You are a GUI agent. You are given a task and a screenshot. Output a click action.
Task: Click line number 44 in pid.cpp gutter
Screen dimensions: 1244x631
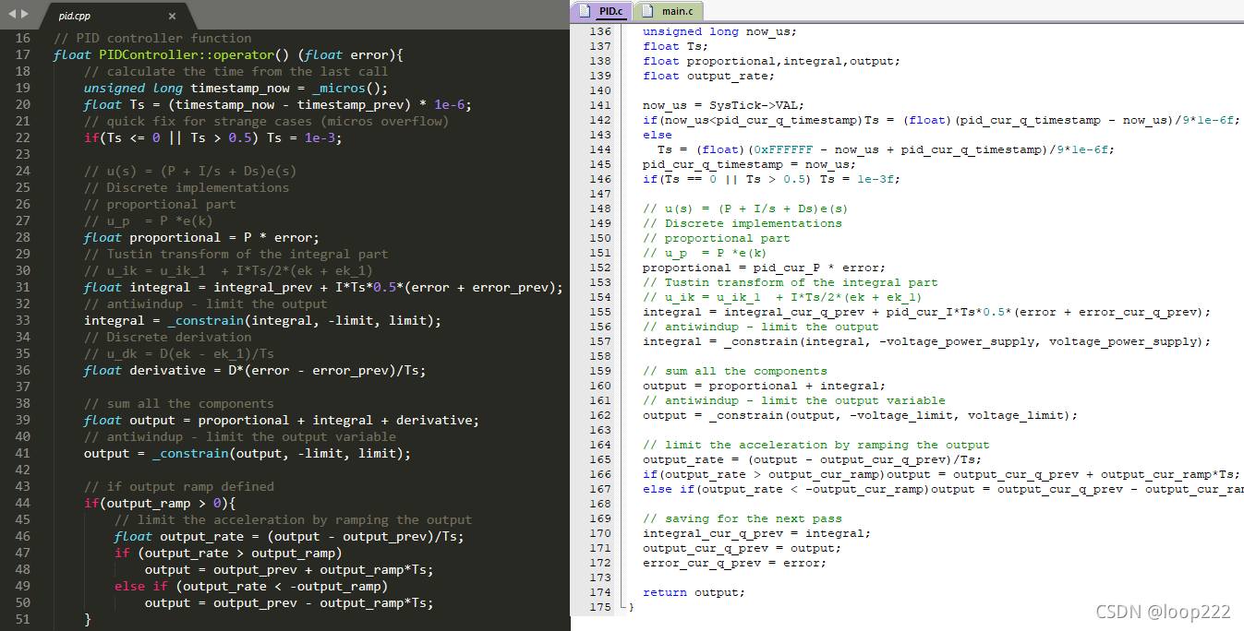point(23,503)
